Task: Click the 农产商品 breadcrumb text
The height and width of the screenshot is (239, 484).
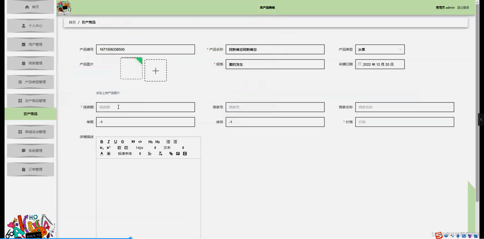Action: [88, 22]
